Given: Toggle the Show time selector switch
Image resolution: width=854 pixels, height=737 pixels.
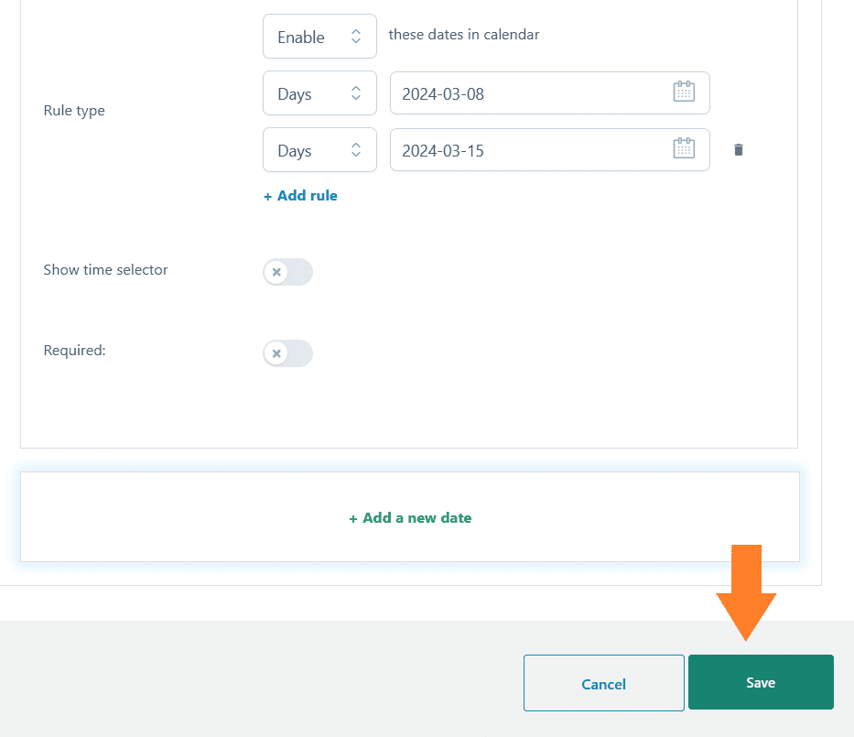Looking at the screenshot, I should pos(287,272).
